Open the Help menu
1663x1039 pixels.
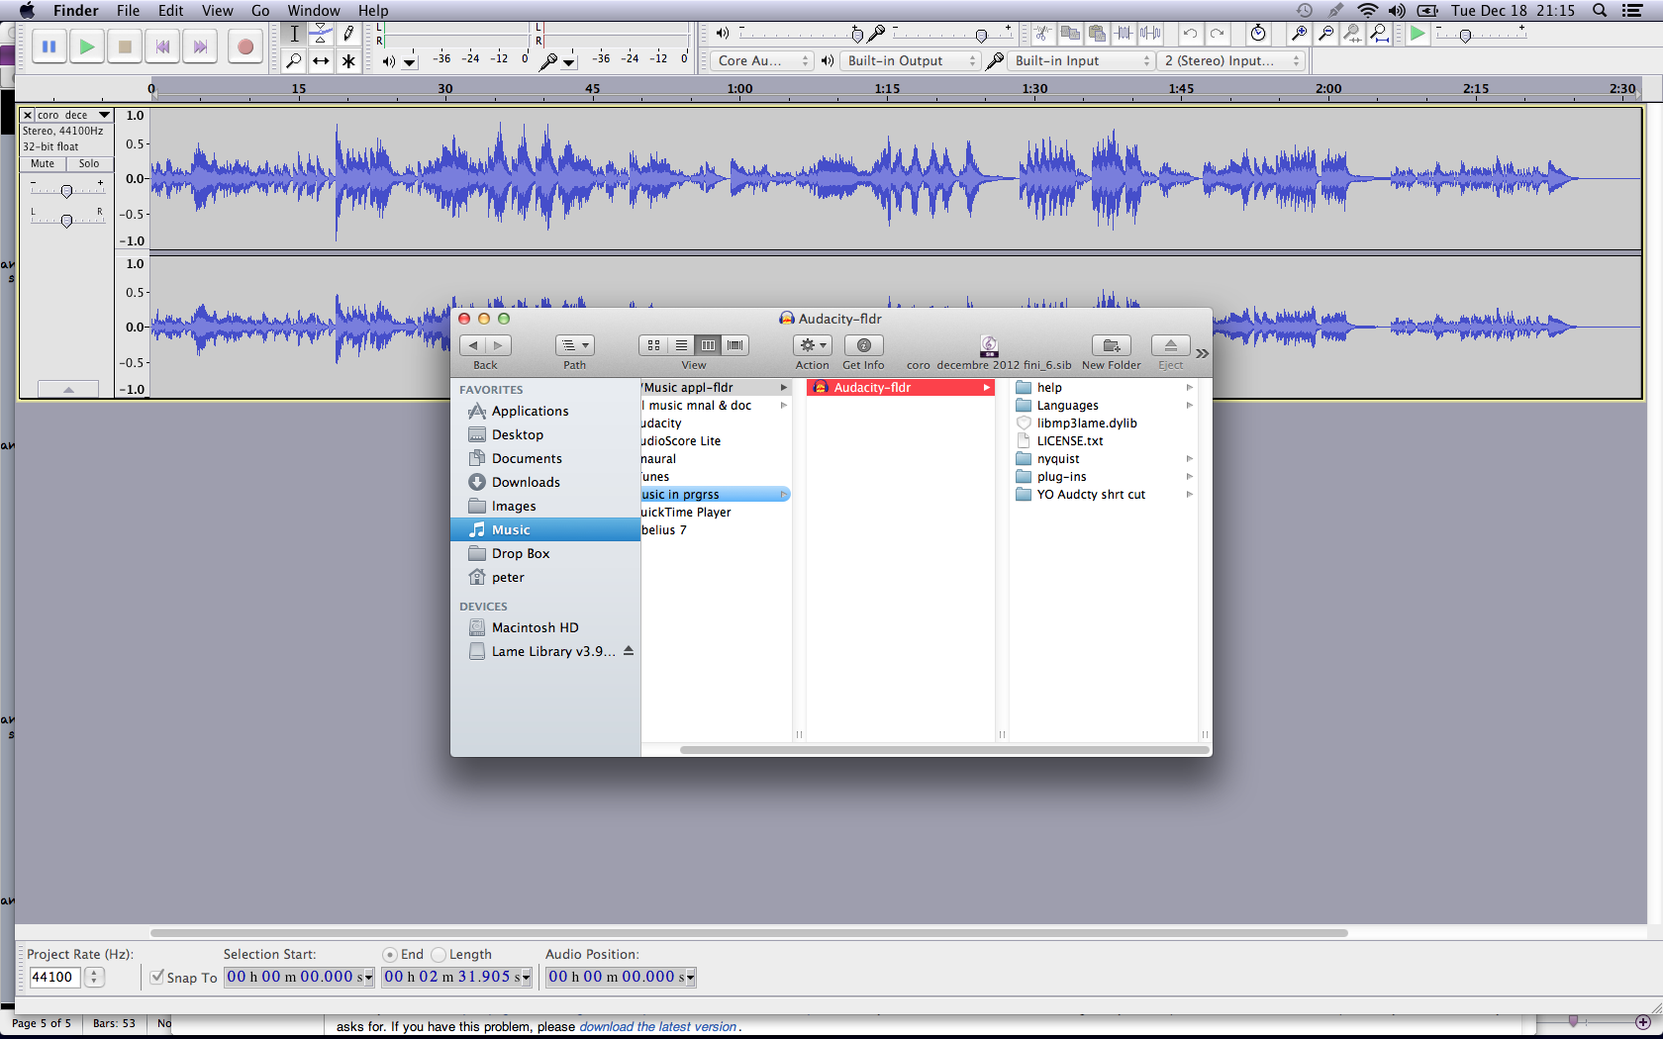pos(373,11)
